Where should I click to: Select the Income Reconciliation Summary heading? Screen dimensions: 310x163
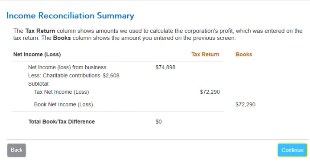coord(70,16)
